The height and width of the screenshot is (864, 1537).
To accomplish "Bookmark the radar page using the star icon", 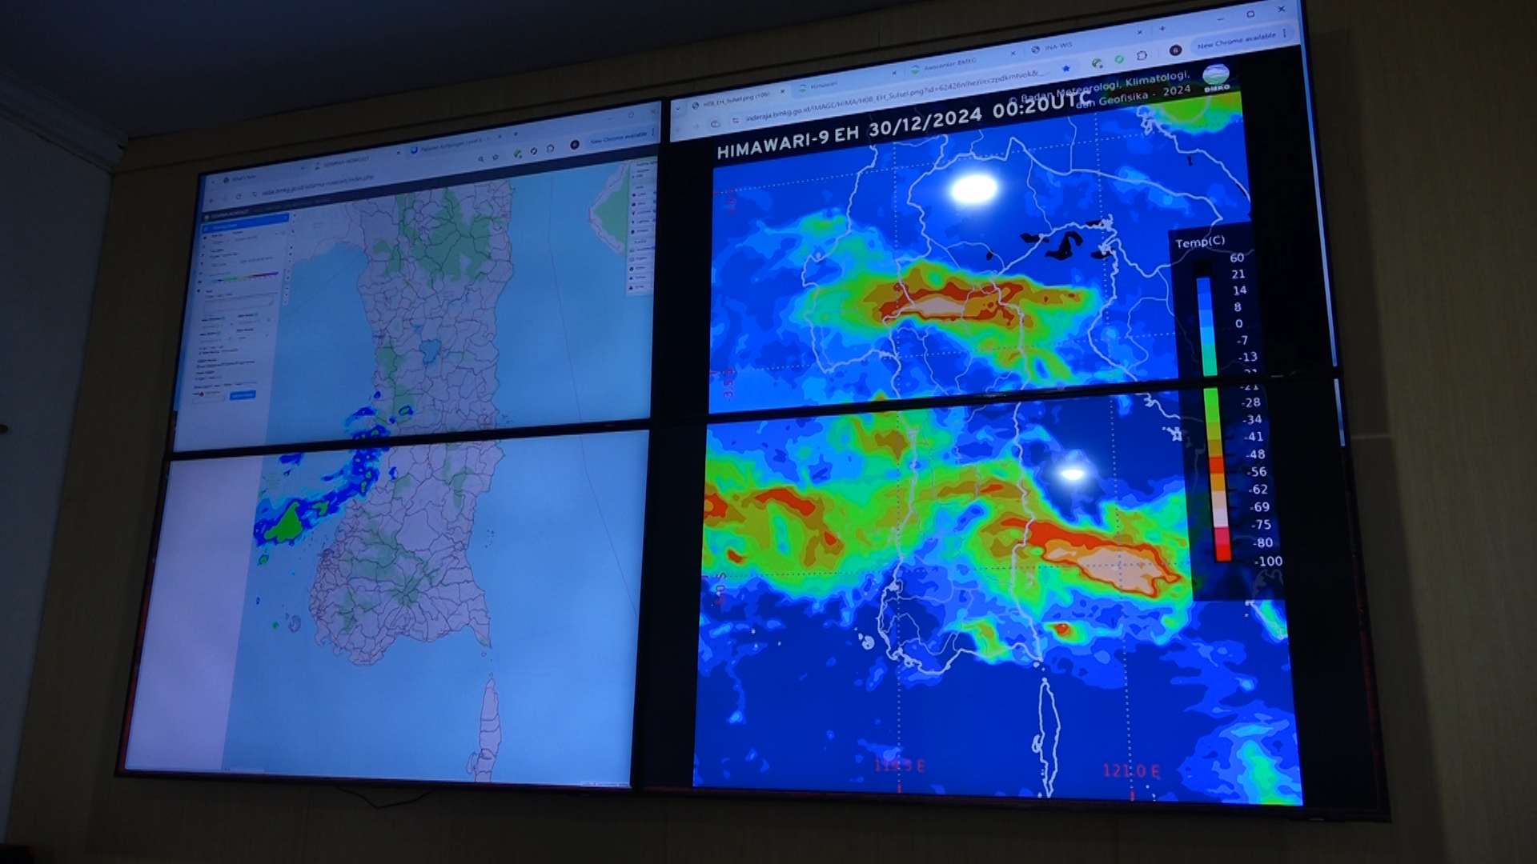I will (x=496, y=157).
